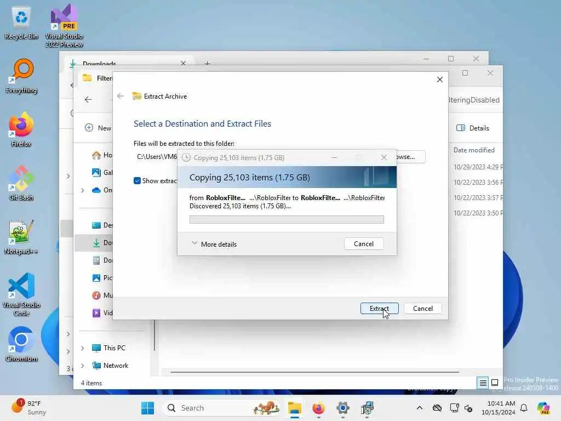Launch Firefox from the desktop
561x421 pixels.
tap(21, 129)
